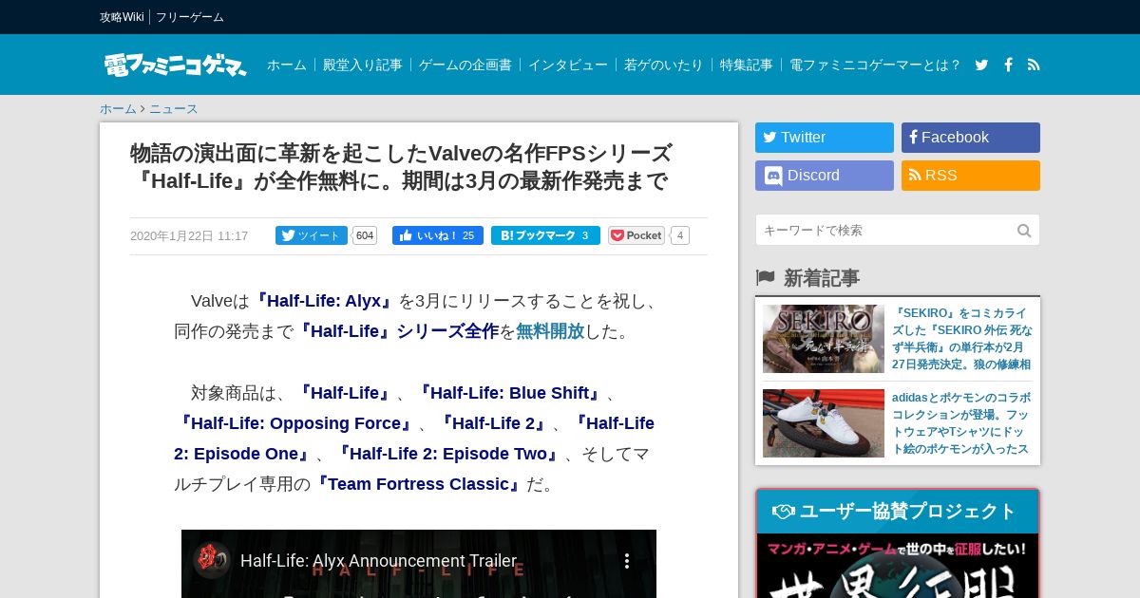Click the YouTube channel avatar icon

(x=211, y=560)
